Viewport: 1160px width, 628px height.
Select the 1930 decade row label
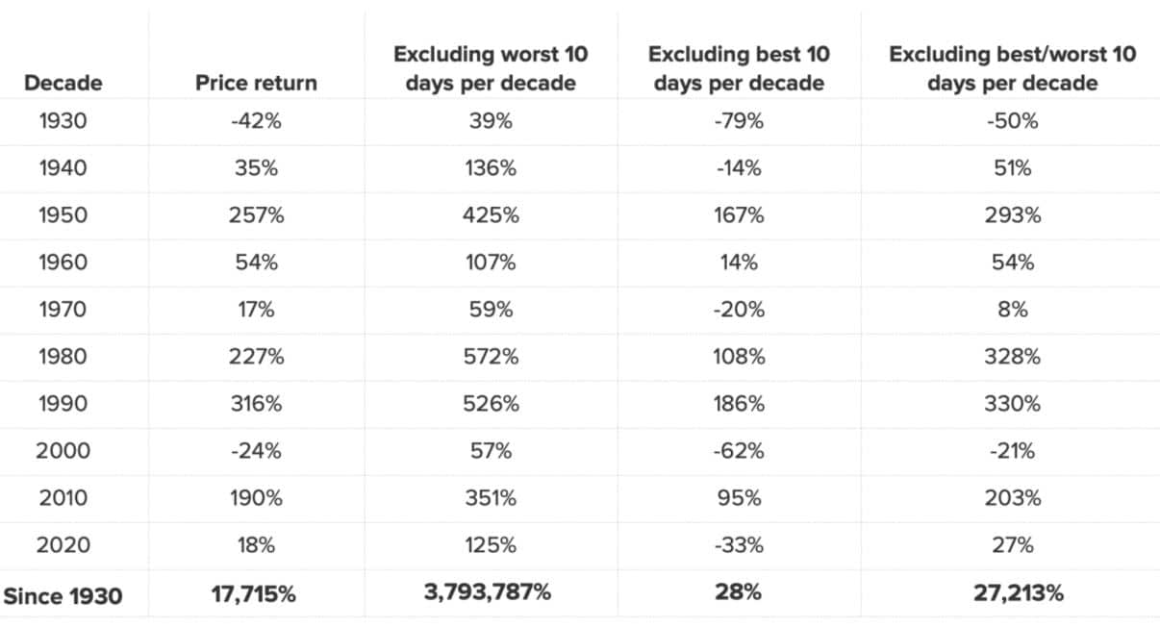63,121
